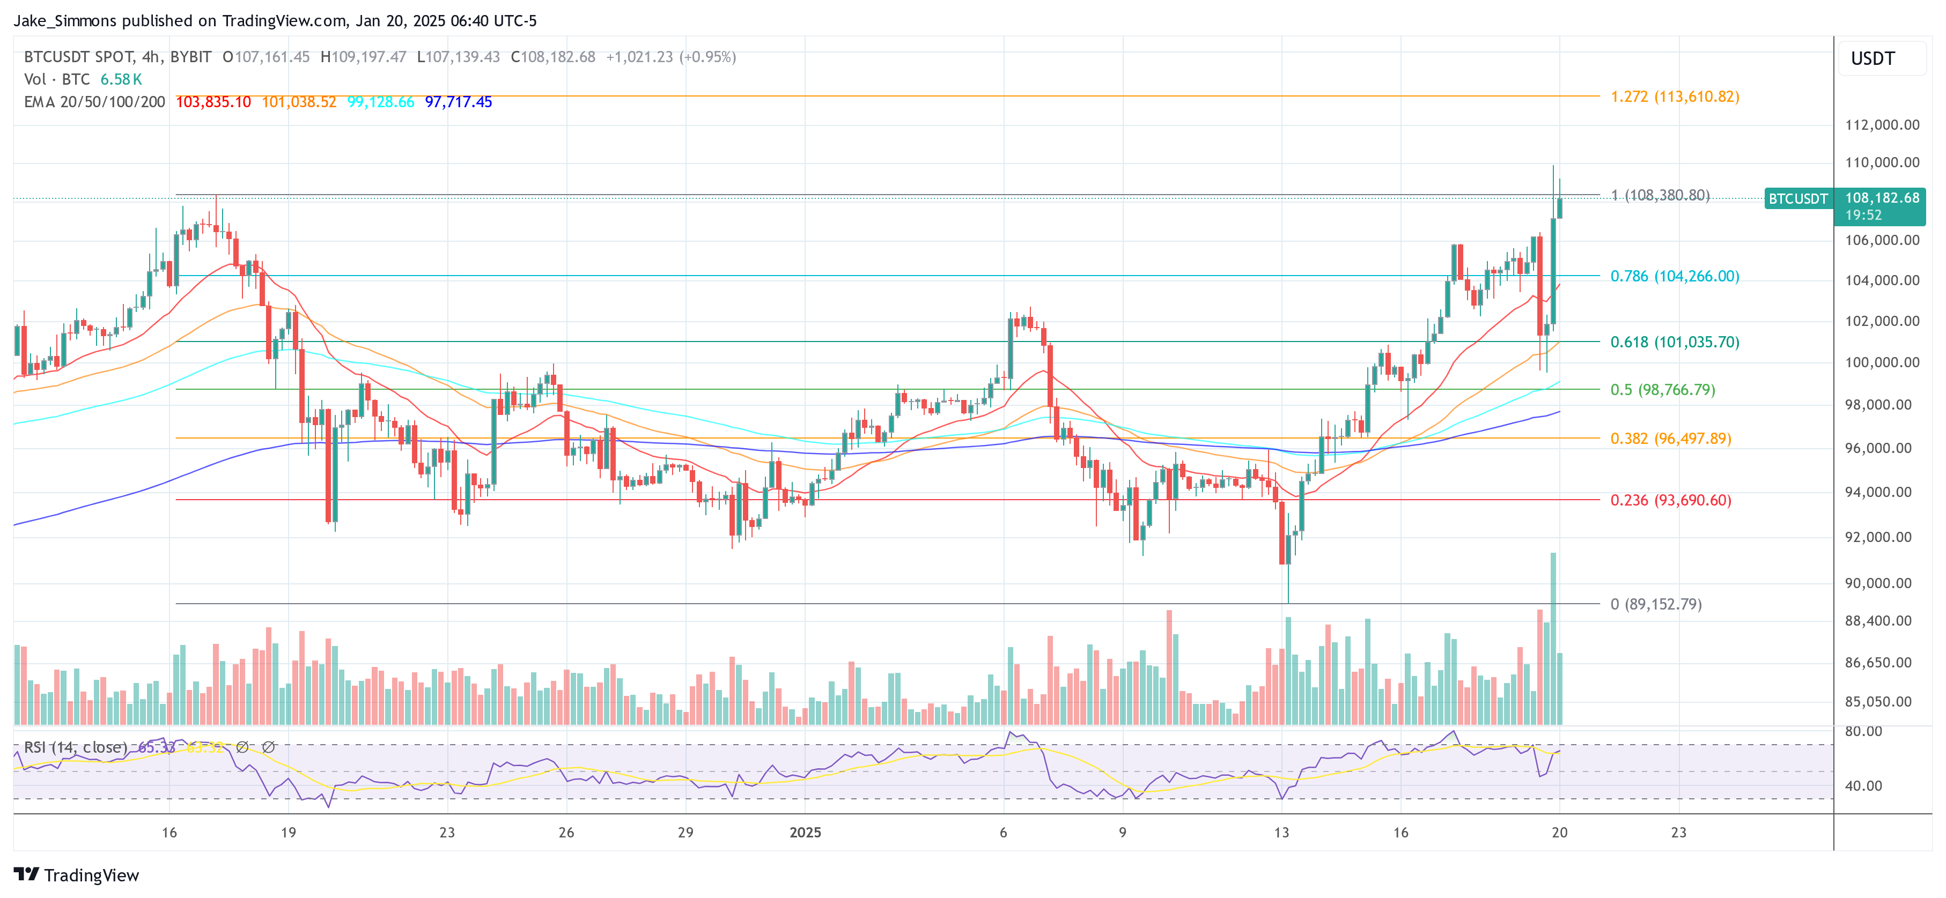
Task: Click the TradingView logo icon
Action: point(26,874)
